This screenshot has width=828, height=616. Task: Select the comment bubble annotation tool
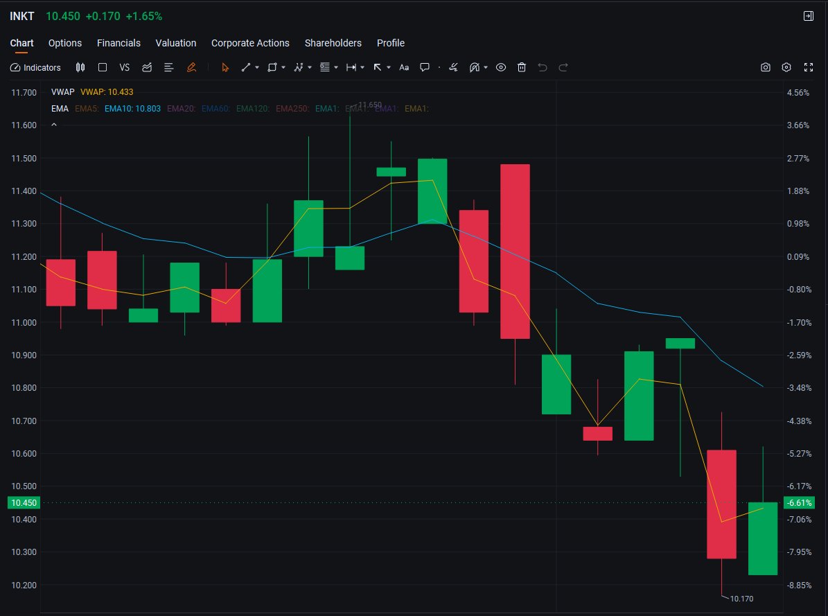click(x=425, y=67)
